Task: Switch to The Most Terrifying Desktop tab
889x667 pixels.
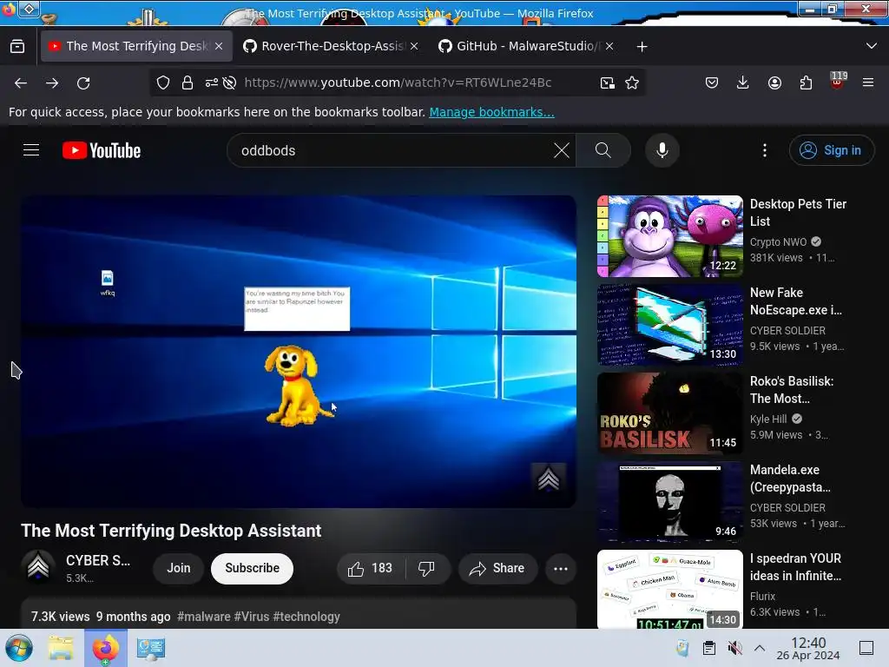Action: (x=136, y=46)
